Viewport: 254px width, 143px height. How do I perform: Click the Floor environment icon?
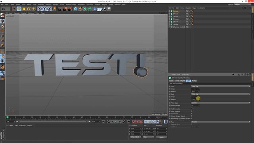99,9
